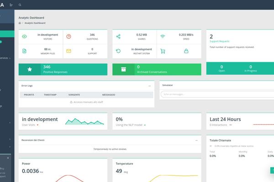Open the Analytic Dashboard breadcrumb link
The image size is (274, 182).
point(35,23)
